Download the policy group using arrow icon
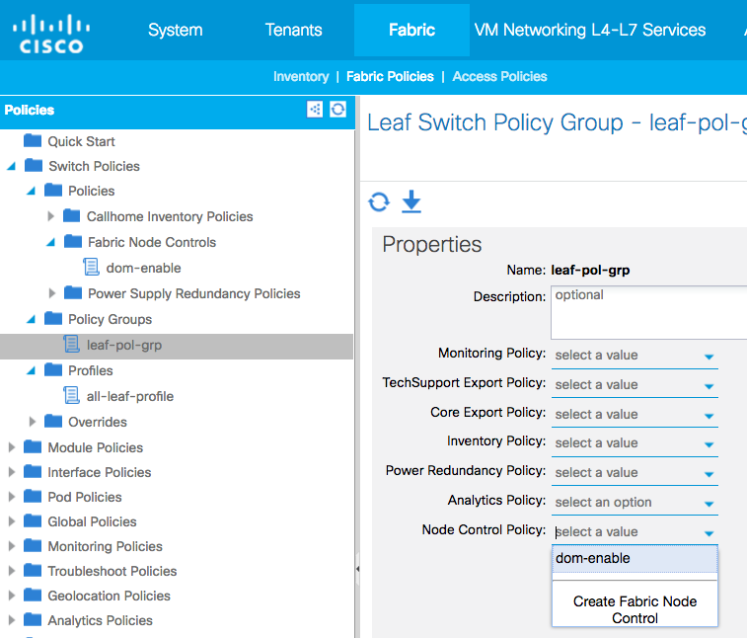 tap(411, 202)
